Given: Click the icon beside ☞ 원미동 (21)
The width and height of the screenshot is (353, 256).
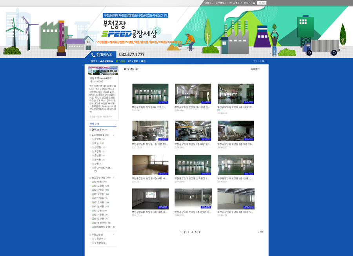Looking at the screenshot, I should (x=93, y=207).
